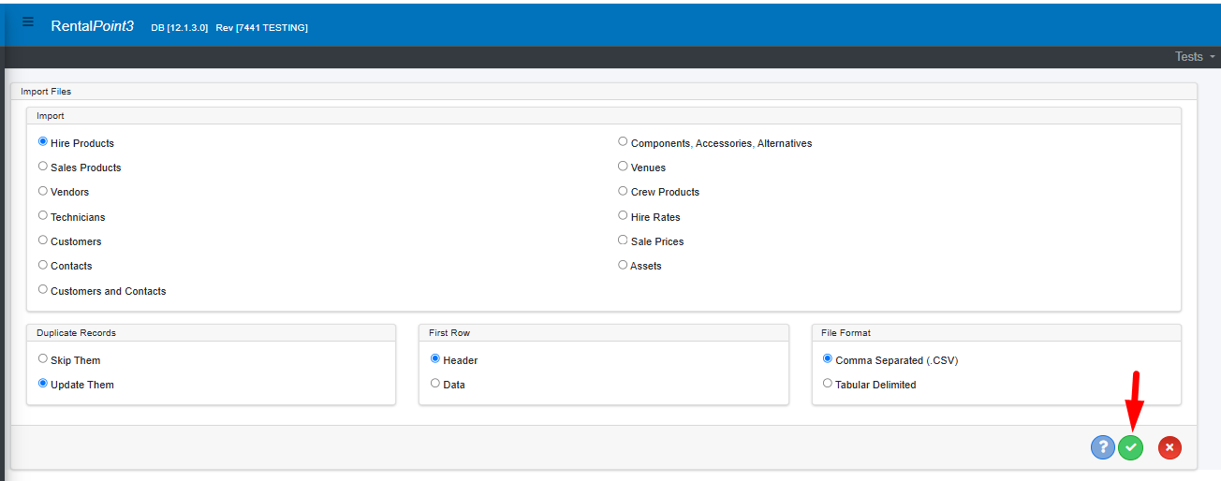Viewport: 1221px width, 481px height.
Task: Pick the Technicians import option
Action: [43, 216]
